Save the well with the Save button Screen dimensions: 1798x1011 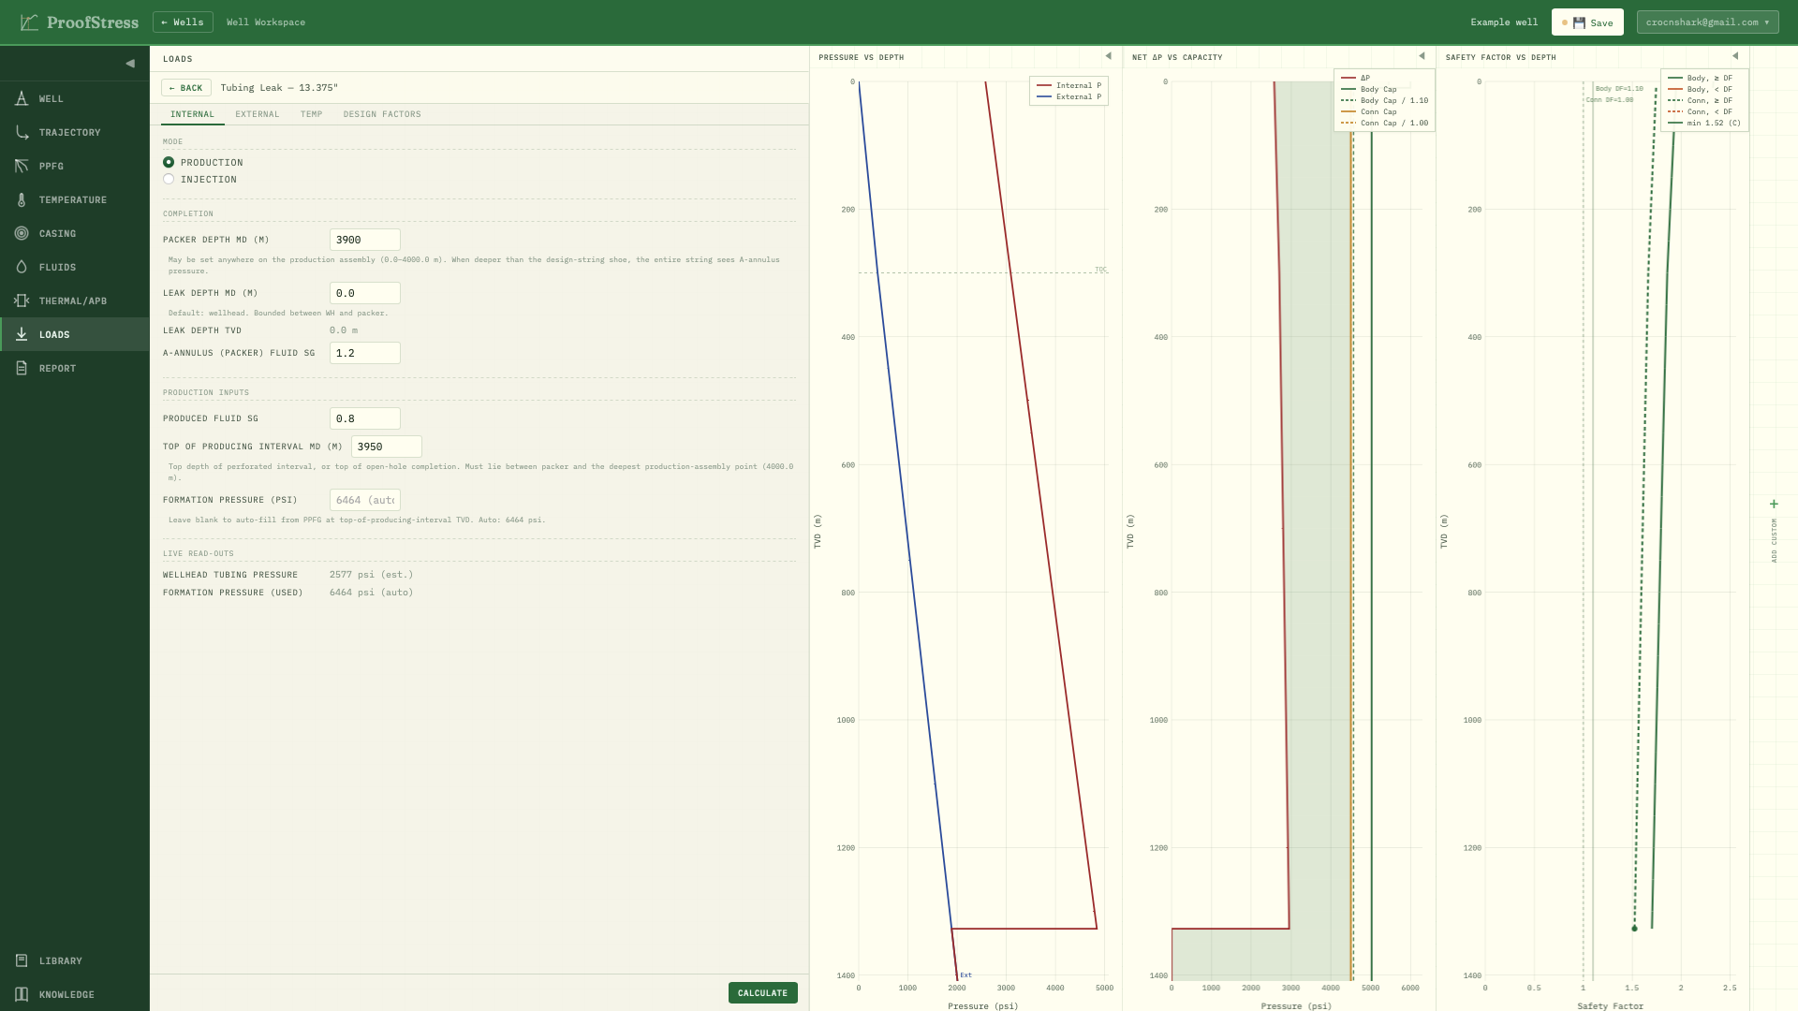(x=1587, y=22)
